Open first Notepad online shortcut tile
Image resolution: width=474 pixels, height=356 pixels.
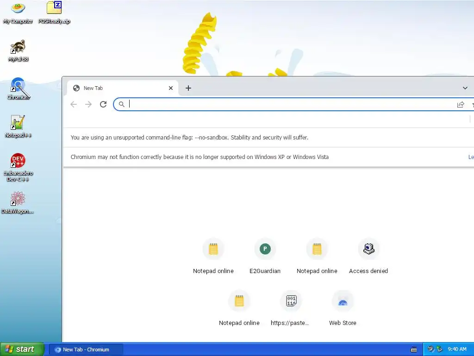tap(213, 256)
